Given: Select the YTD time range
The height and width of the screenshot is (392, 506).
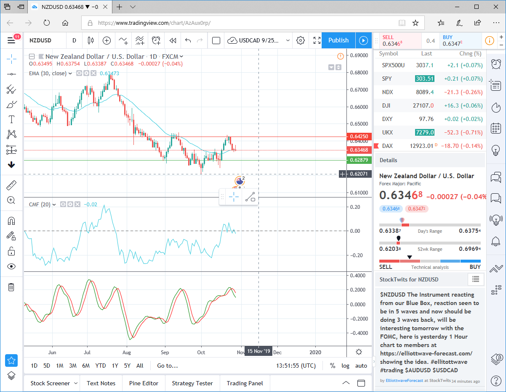Looking at the screenshot, I should 101,366.
